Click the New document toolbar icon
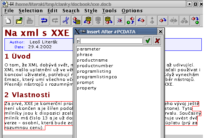 pyautogui.click(x=8, y=20)
